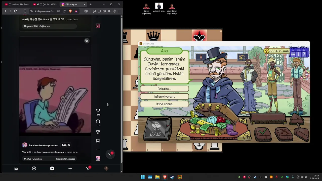Click the money balance 655.875.448
Image resolution: width=322 pixels, height=181 pixels.
(277, 51)
